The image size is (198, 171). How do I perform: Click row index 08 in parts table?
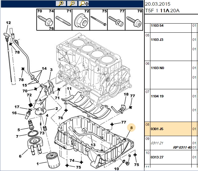(147, 124)
